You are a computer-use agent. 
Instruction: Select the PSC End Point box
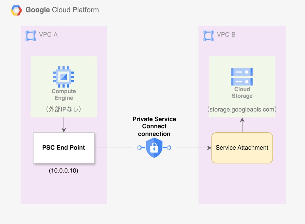pos(64,148)
